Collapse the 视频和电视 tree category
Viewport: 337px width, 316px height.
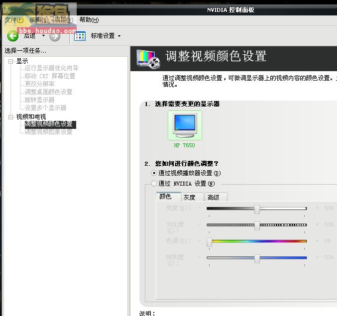[10, 117]
